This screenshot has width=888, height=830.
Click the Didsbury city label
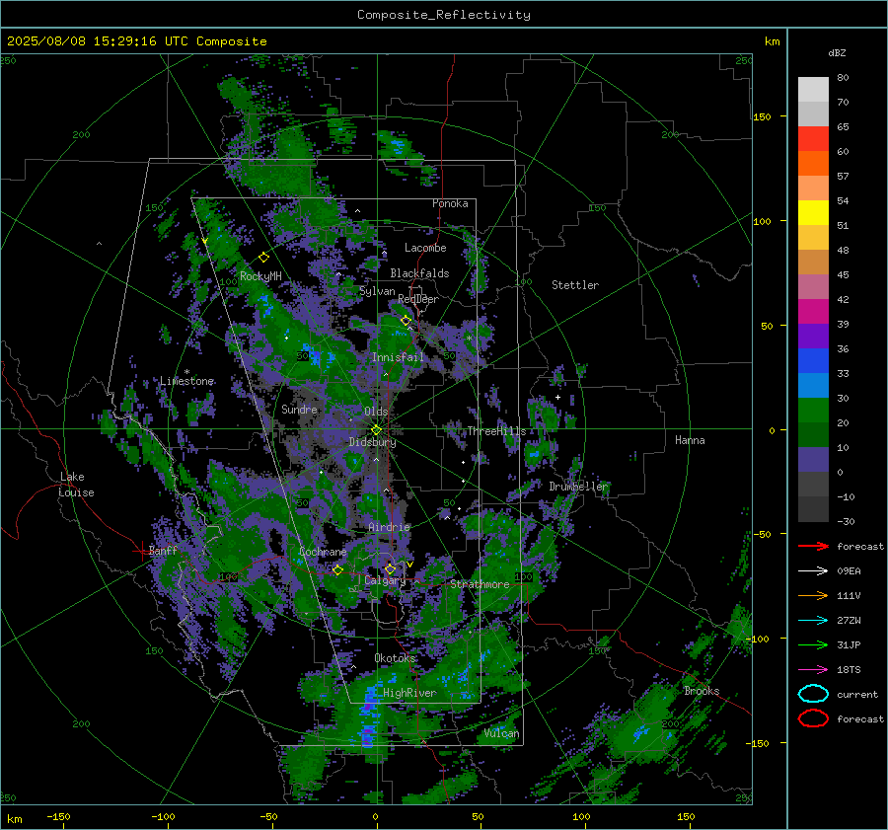[x=373, y=442]
